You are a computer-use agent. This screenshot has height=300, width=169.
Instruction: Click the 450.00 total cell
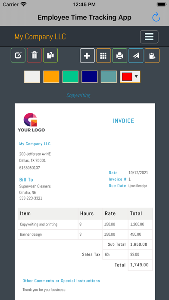tap(140, 234)
